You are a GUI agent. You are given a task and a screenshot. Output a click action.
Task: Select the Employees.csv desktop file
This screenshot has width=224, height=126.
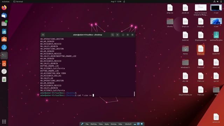pyautogui.click(x=201, y=36)
